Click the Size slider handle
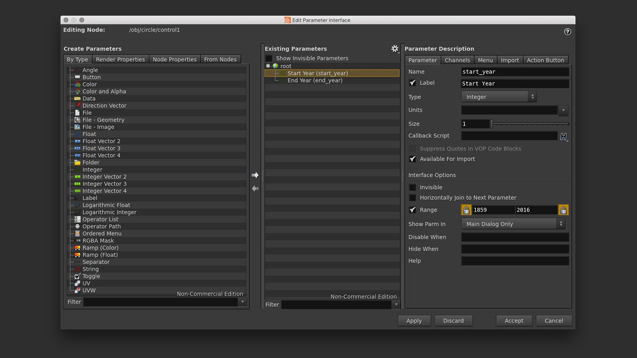This screenshot has width=637, height=358. point(492,124)
